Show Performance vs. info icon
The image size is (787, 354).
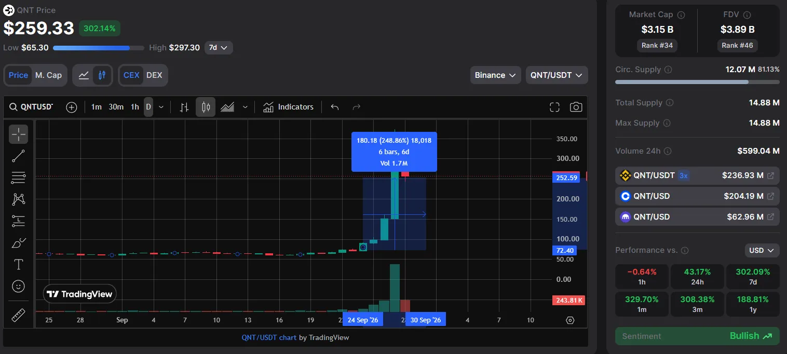click(685, 250)
